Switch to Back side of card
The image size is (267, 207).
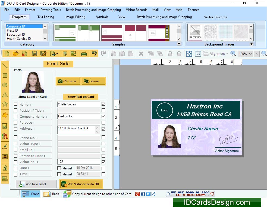51,194
